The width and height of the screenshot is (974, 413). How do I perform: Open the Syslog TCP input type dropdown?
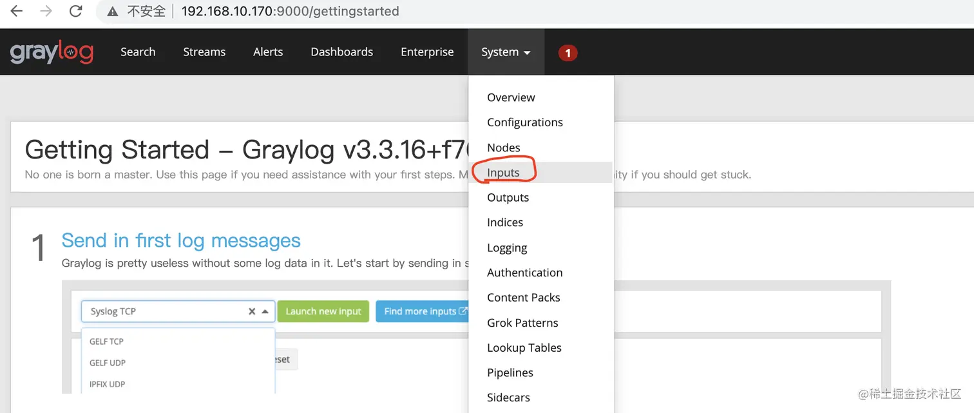pyautogui.click(x=178, y=311)
